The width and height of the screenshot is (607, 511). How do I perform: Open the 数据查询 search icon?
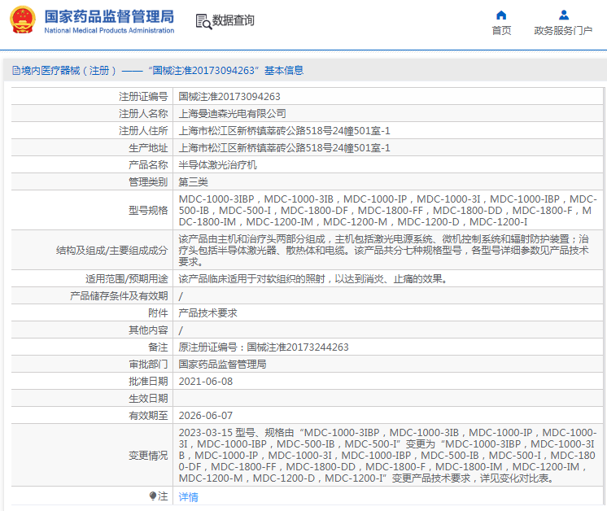(203, 22)
